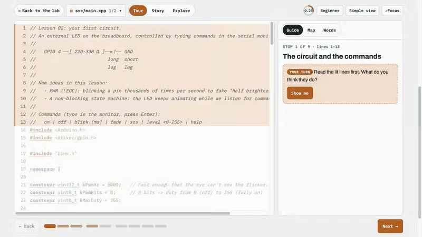Image resolution: width=422 pixels, height=237 pixels.
Task: Open the Words tab
Action: coord(329,30)
